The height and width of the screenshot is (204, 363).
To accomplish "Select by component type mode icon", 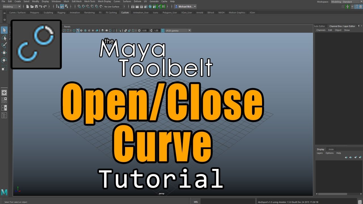I will coord(66,7).
